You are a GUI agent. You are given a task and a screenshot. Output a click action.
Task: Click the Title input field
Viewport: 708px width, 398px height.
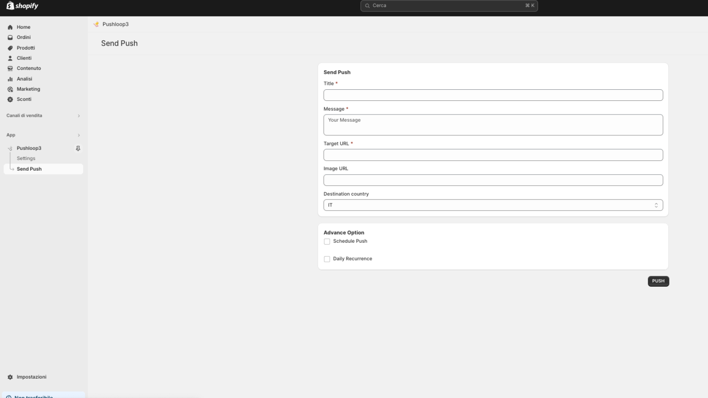click(x=493, y=95)
